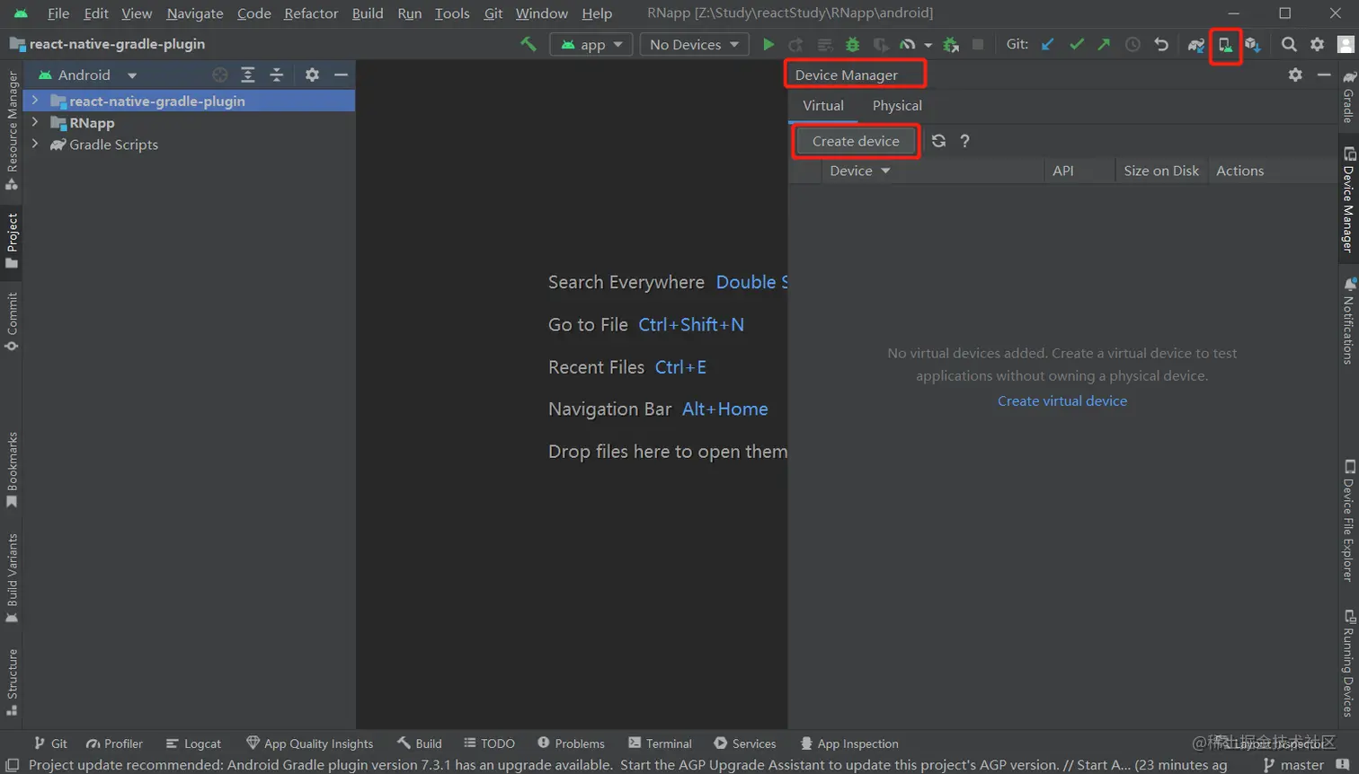Toggle the Device File Explorer tool window
Viewport: 1359px width, 774px height.
(1348, 521)
